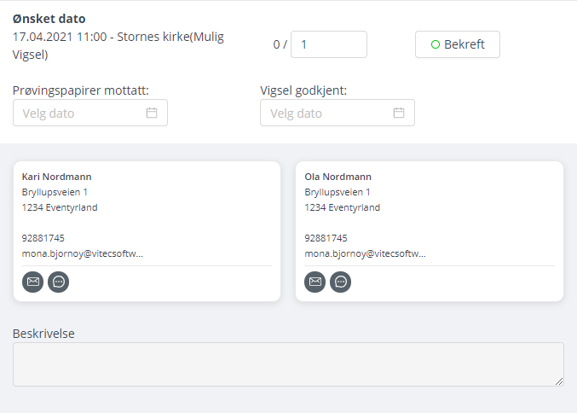
Task: Send SMS message to Kari Nordmann
Action: tap(59, 282)
